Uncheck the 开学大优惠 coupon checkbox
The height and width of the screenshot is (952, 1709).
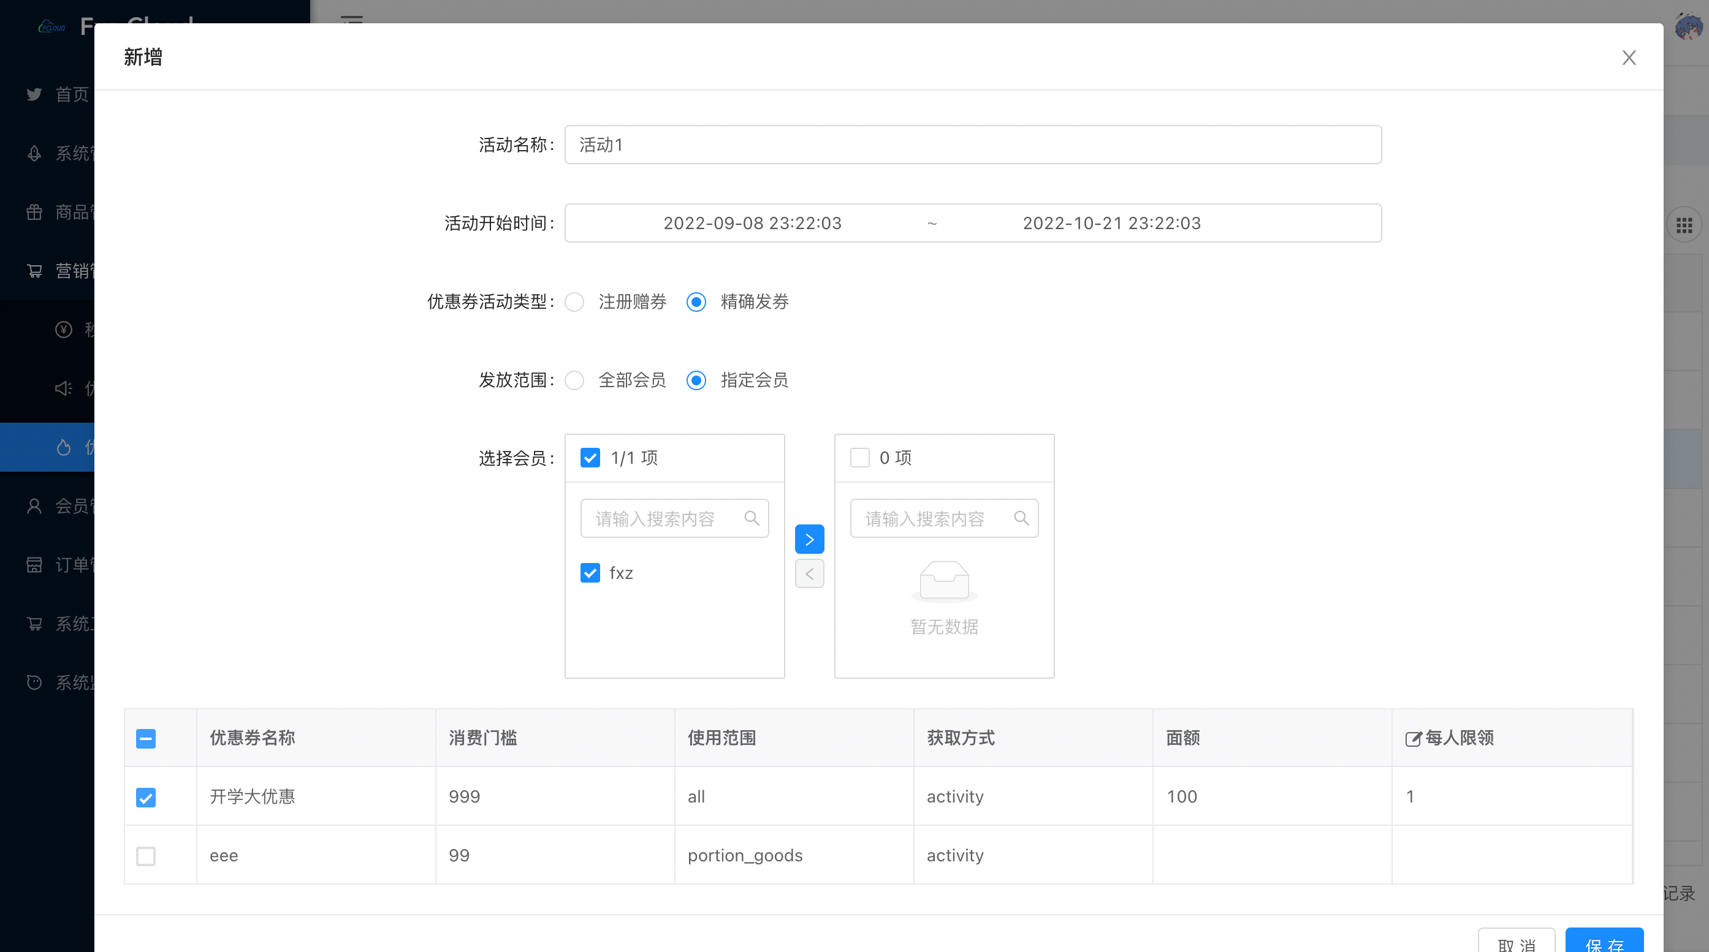(x=146, y=797)
